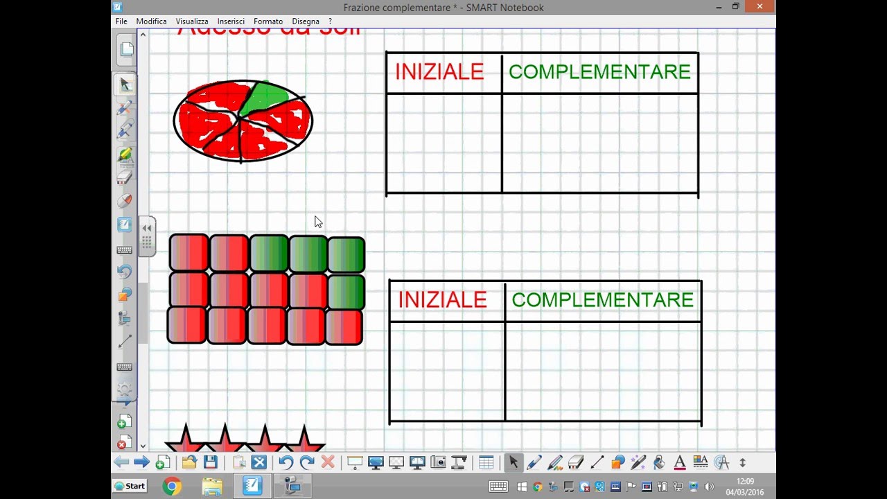Open the File menu

(x=121, y=21)
